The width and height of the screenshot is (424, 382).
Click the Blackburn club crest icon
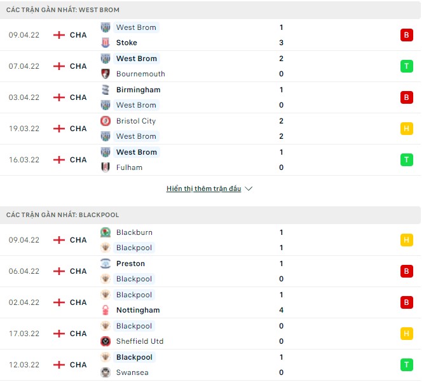[106, 232]
